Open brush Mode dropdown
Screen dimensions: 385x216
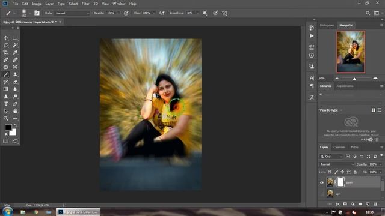click(72, 13)
